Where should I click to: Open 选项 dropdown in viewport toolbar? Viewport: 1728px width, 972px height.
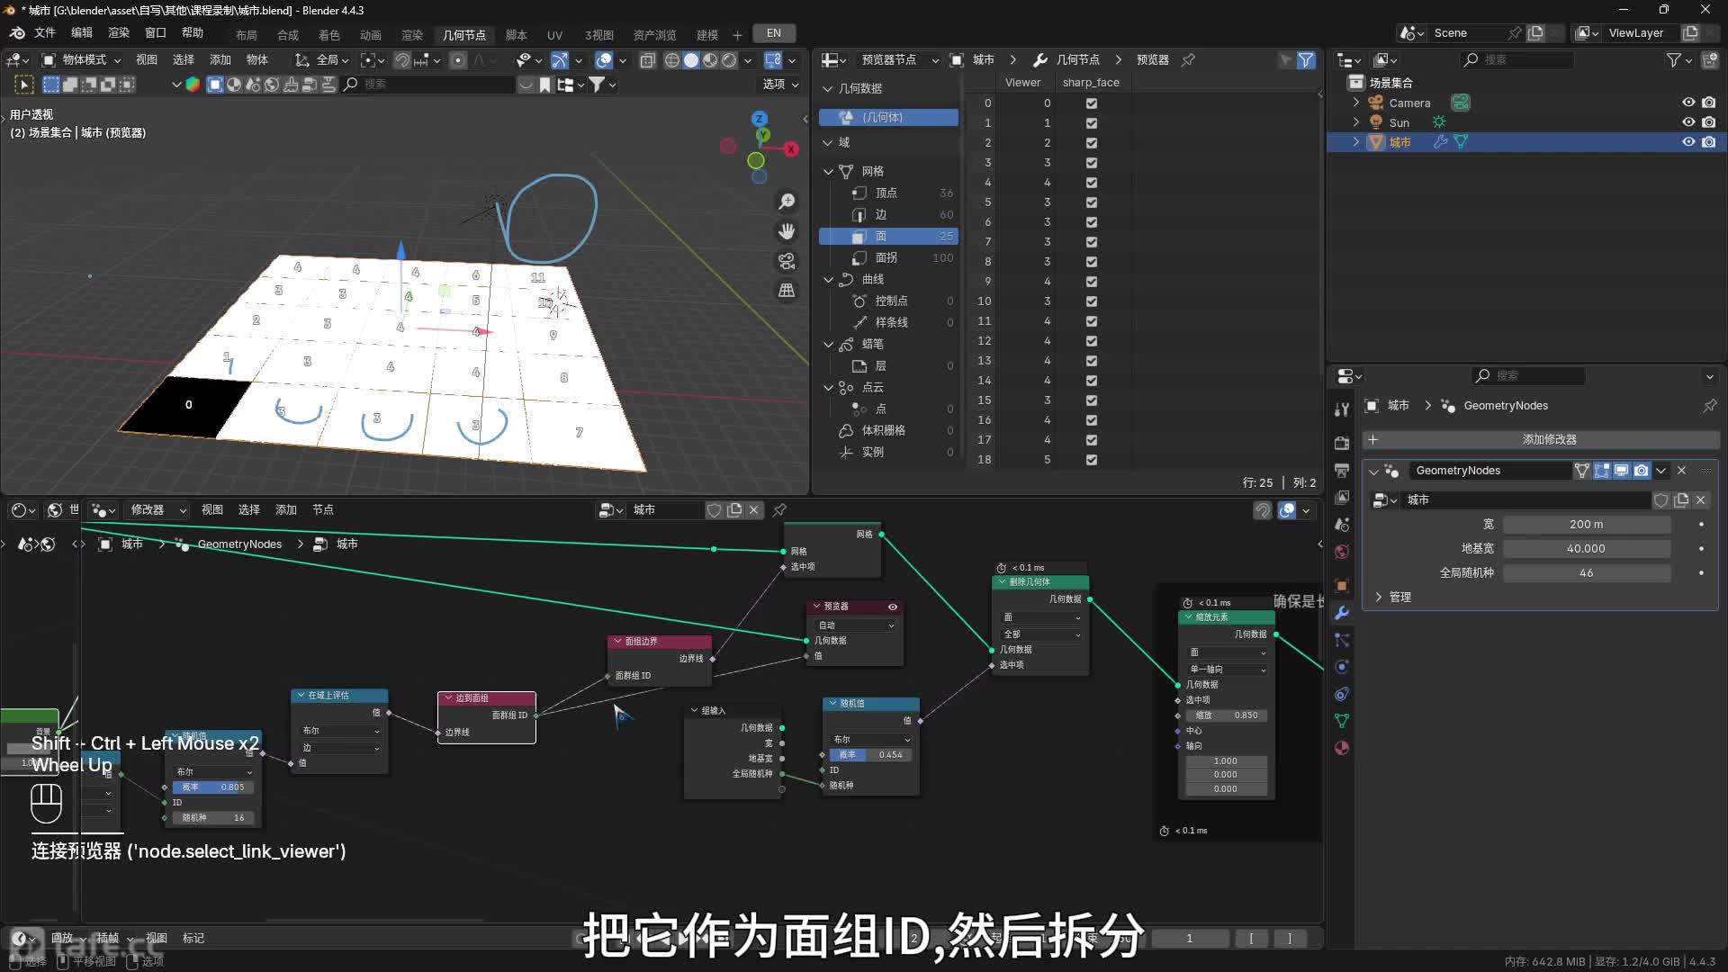pyautogui.click(x=781, y=84)
